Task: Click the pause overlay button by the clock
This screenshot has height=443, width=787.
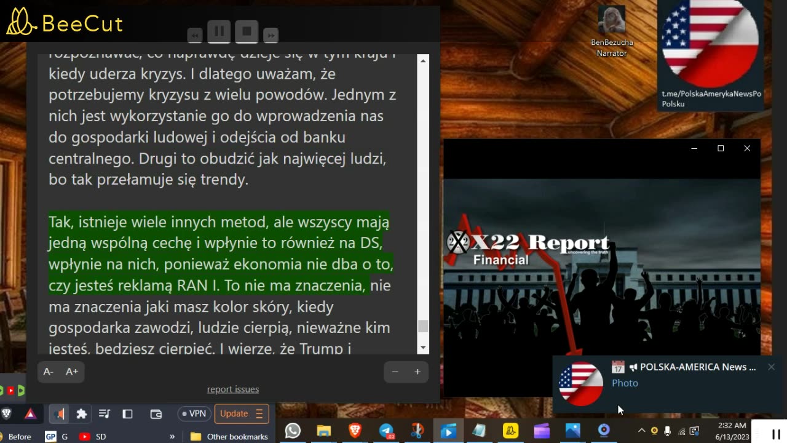Action: (x=775, y=434)
